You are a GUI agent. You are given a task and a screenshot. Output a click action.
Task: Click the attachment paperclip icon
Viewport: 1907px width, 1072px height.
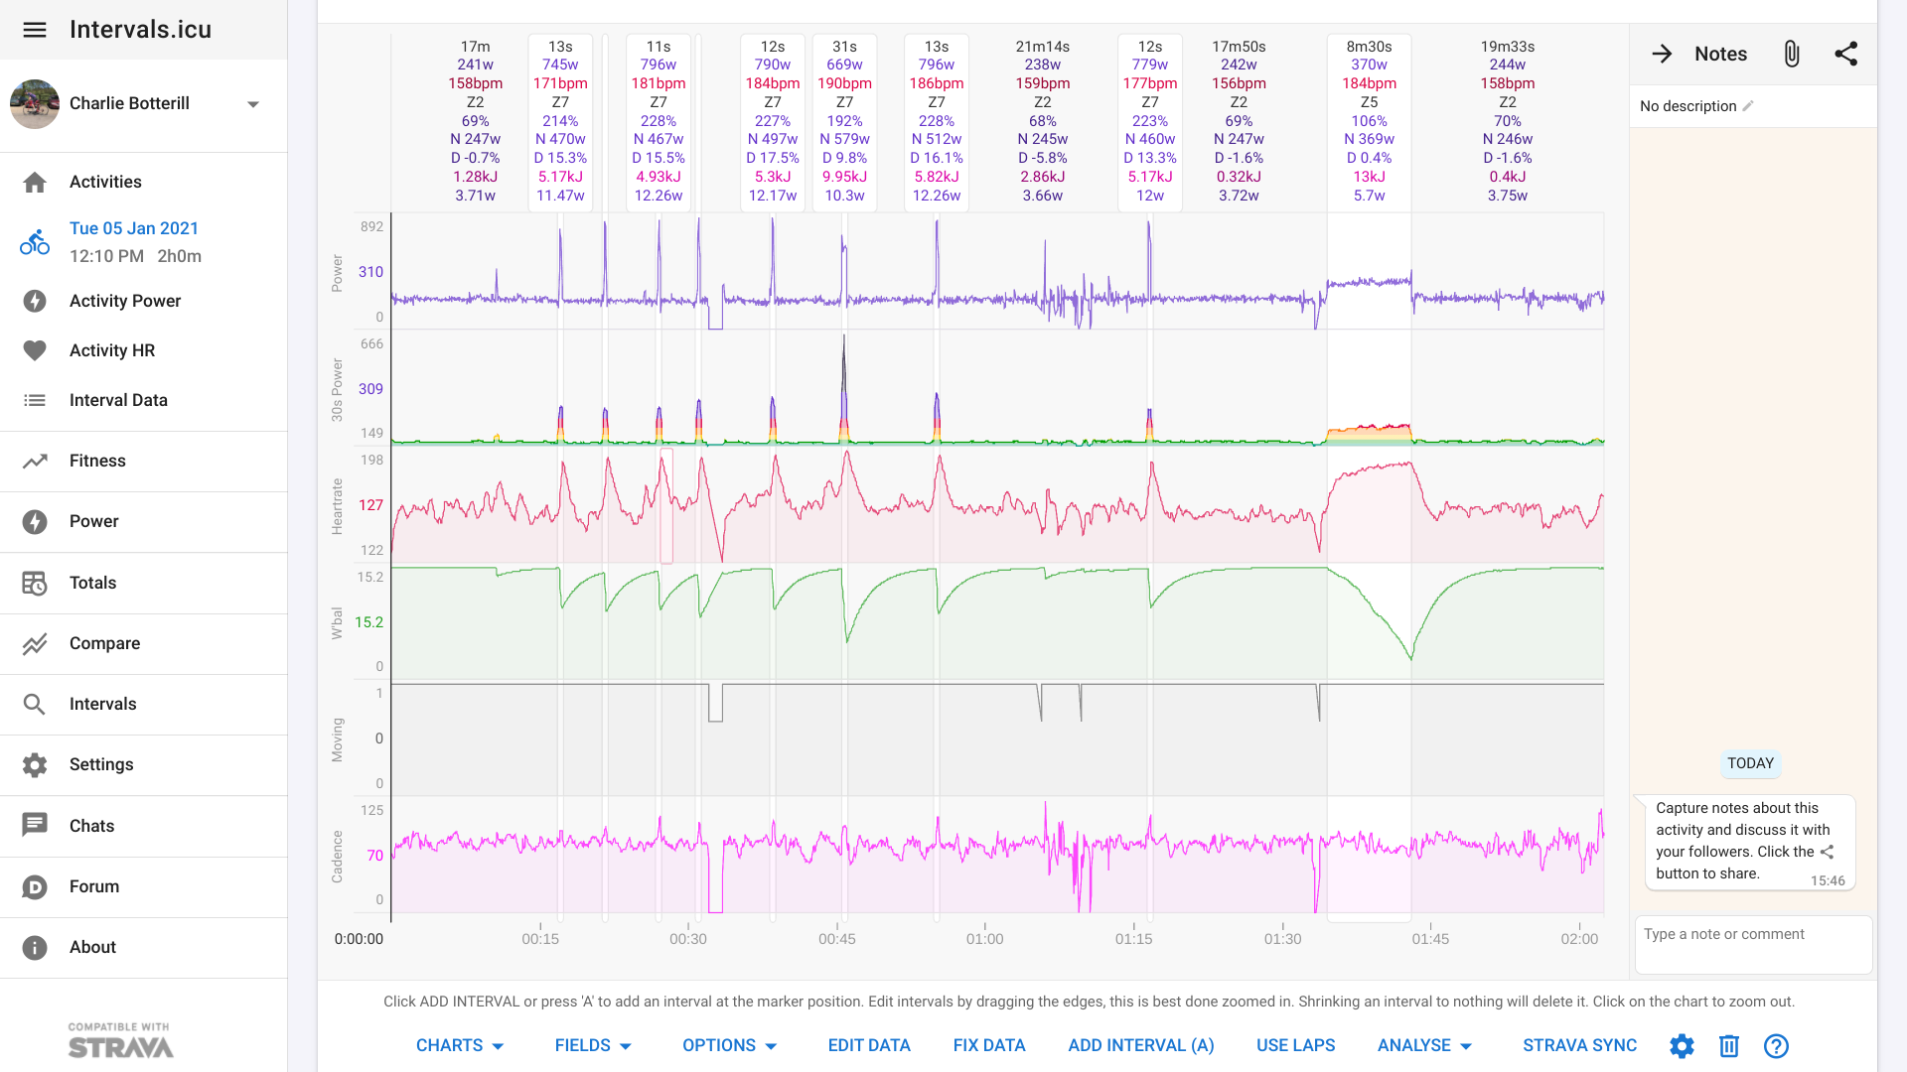click(x=1791, y=54)
